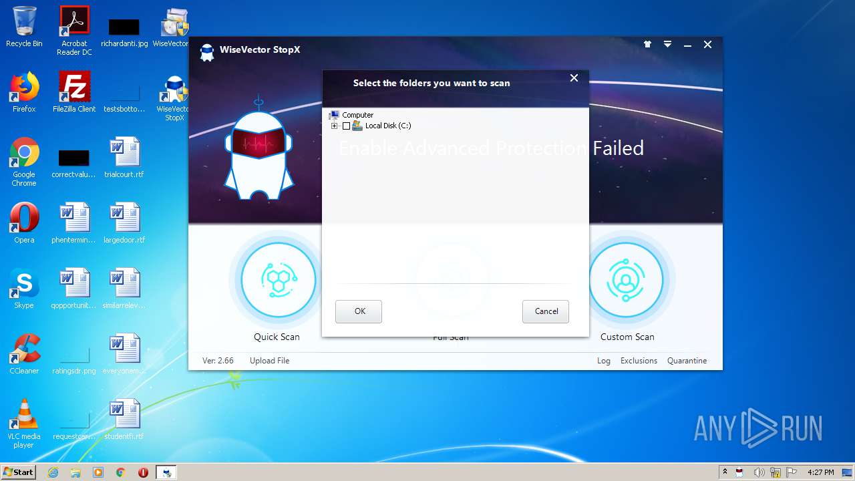Screen dimensions: 855x481
Task: Select richardanti.jpg on the desktop
Action: coord(124,31)
